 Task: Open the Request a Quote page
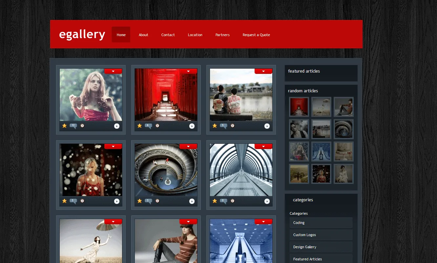coord(256,35)
